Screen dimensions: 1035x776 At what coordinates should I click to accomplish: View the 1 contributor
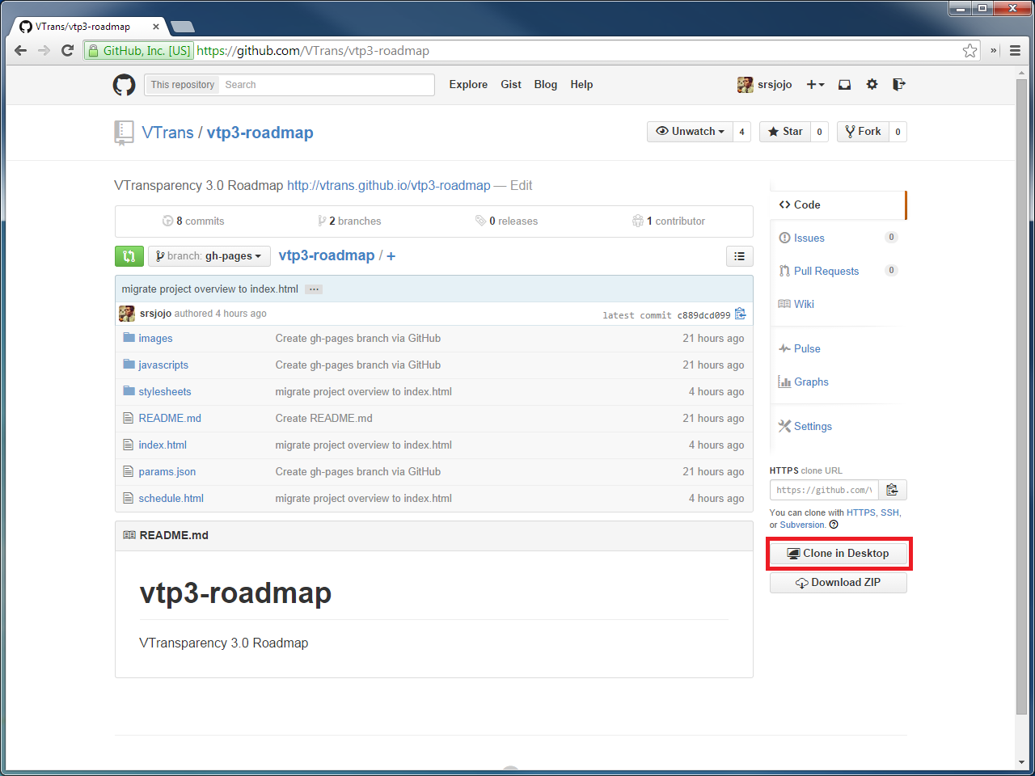pyautogui.click(x=669, y=221)
